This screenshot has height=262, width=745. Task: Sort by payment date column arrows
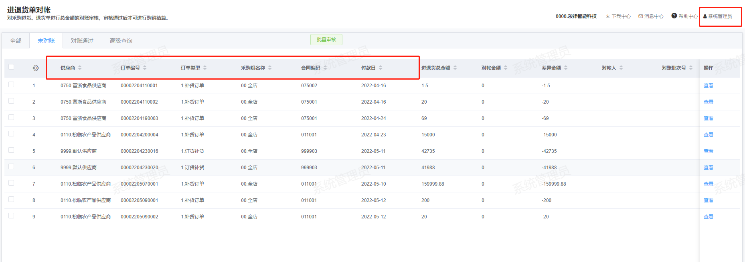tap(381, 68)
